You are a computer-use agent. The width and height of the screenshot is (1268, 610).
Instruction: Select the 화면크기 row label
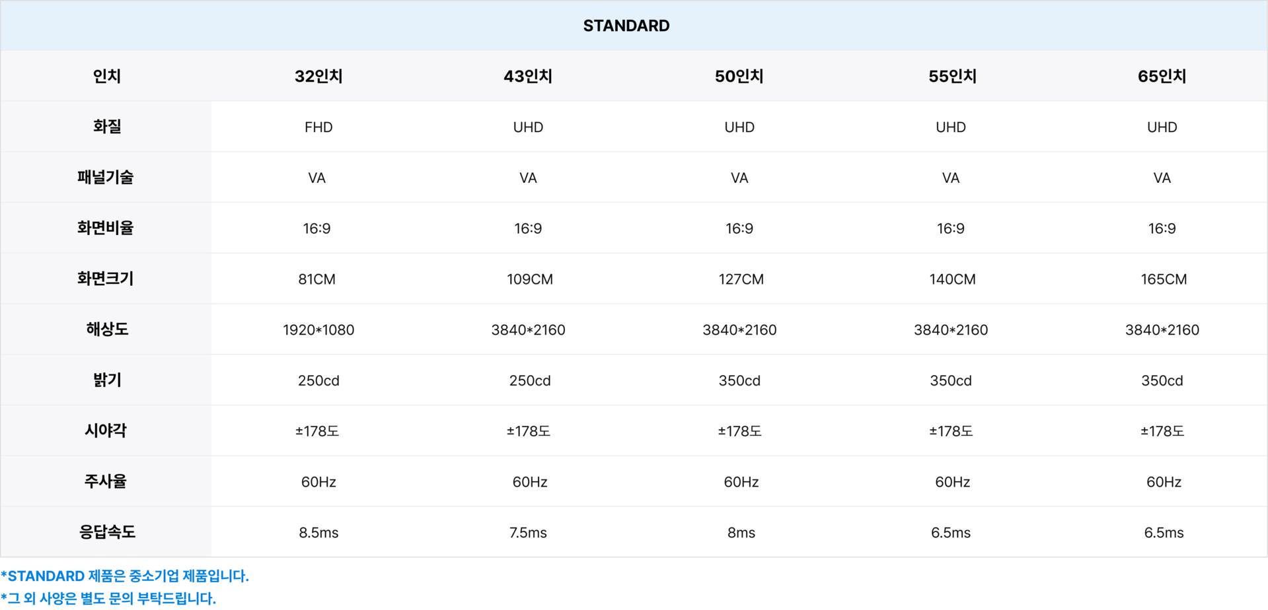click(106, 279)
